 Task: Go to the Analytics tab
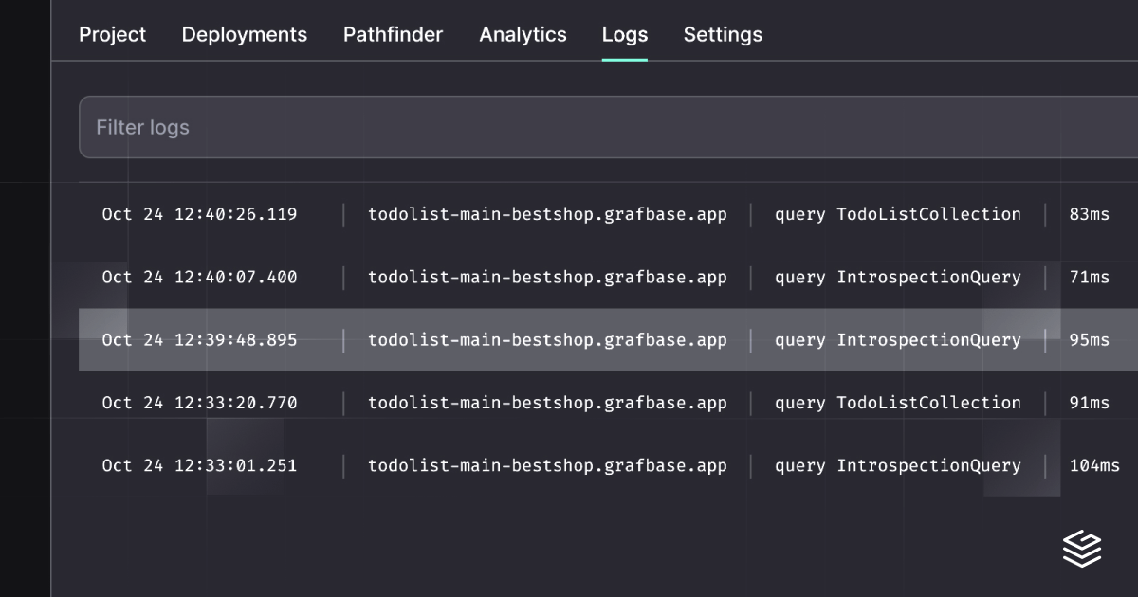point(523,35)
